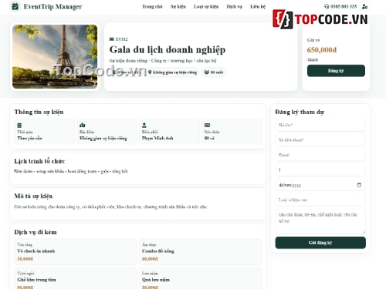Click the calendar icon in Thời gian card
Screen dimensions: 386x289
(x=19, y=126)
